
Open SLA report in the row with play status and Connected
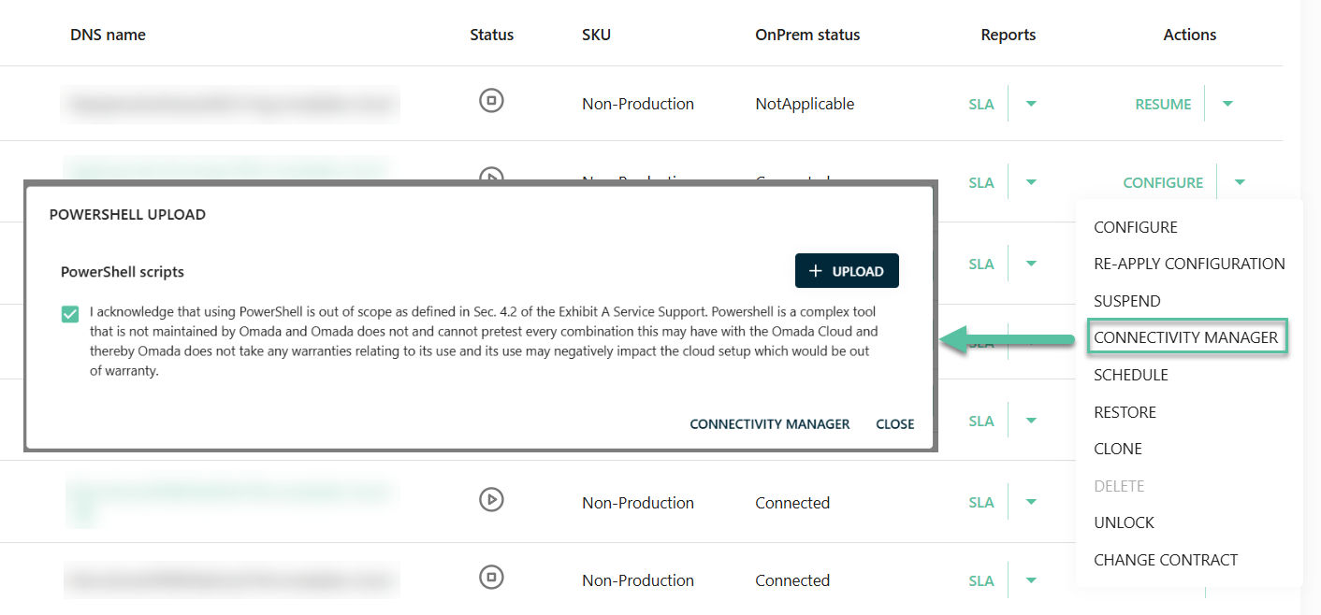coord(981,502)
